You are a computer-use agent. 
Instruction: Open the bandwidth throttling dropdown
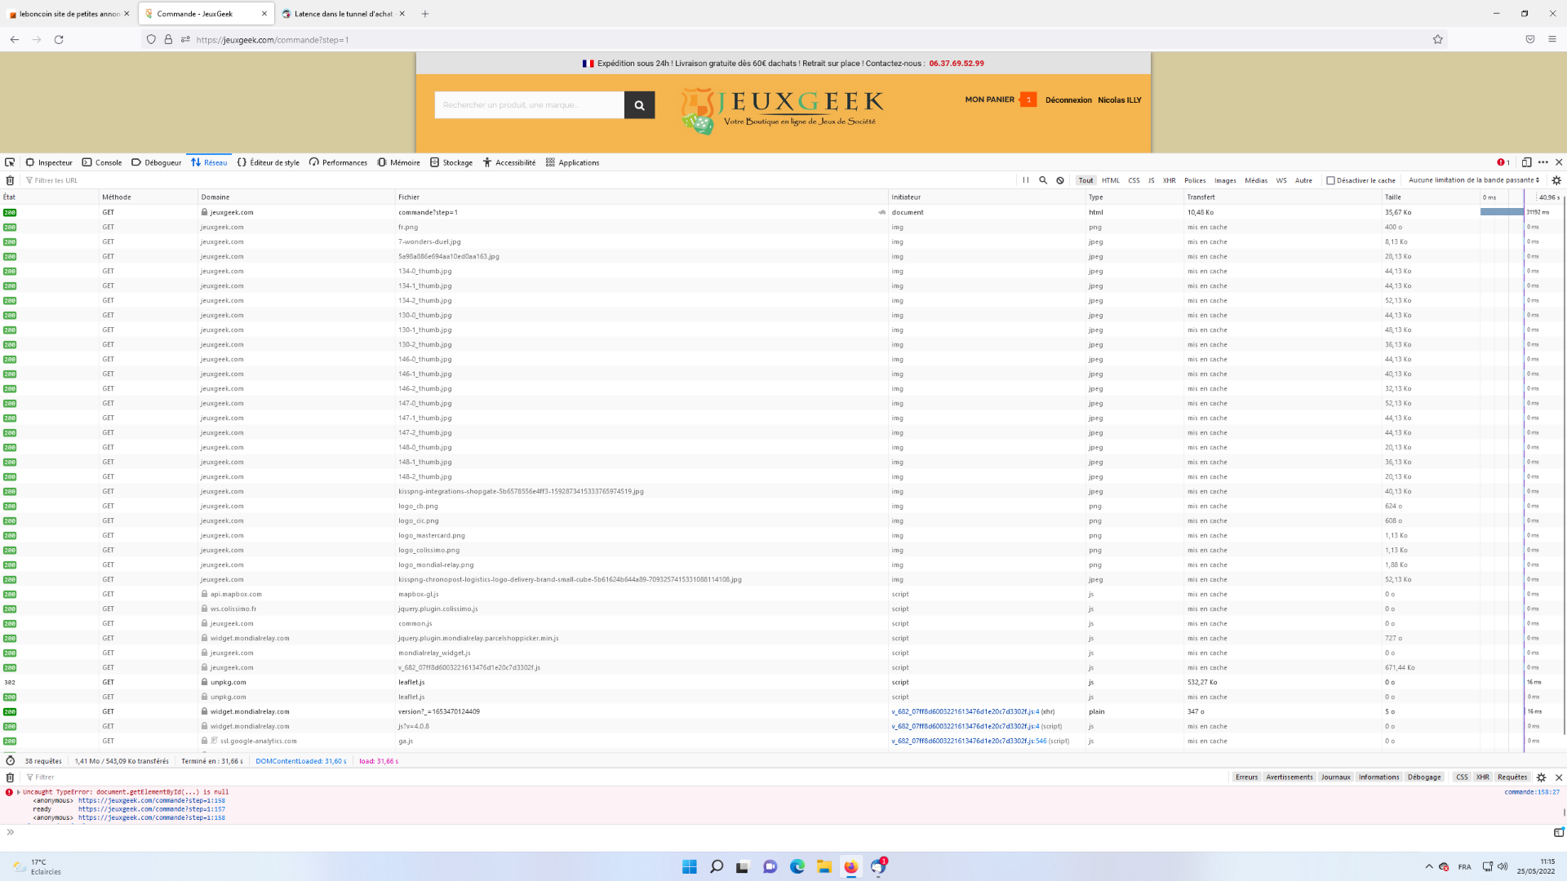click(1474, 180)
